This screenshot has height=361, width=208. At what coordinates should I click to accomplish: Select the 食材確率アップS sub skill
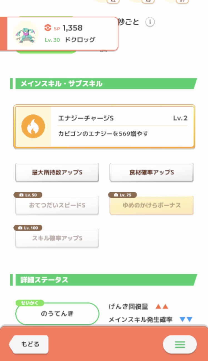tap(152, 172)
